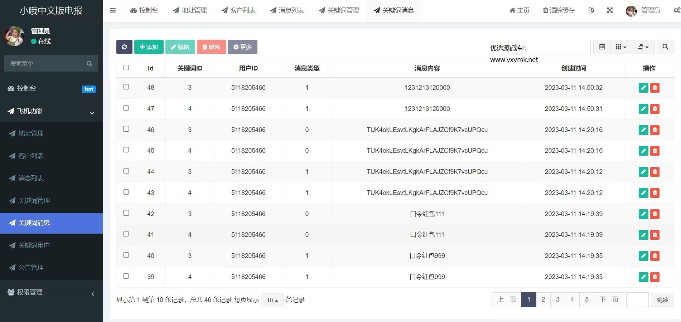Open the 更多 more actions dropdown
This screenshot has height=322, width=681.
click(242, 47)
